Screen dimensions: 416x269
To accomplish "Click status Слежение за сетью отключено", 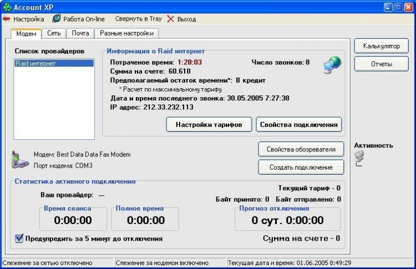I will tap(48, 263).
